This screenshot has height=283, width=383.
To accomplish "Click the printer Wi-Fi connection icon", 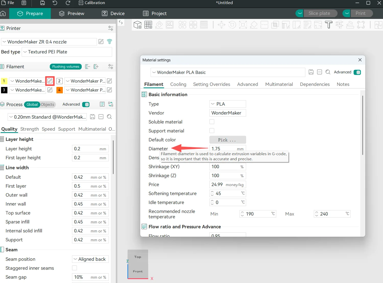I will click(x=110, y=41).
